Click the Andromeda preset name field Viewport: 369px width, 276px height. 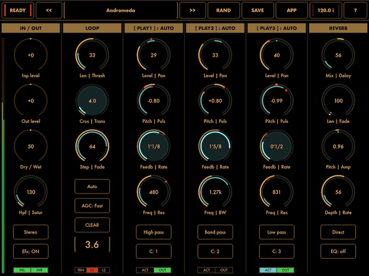click(x=120, y=10)
